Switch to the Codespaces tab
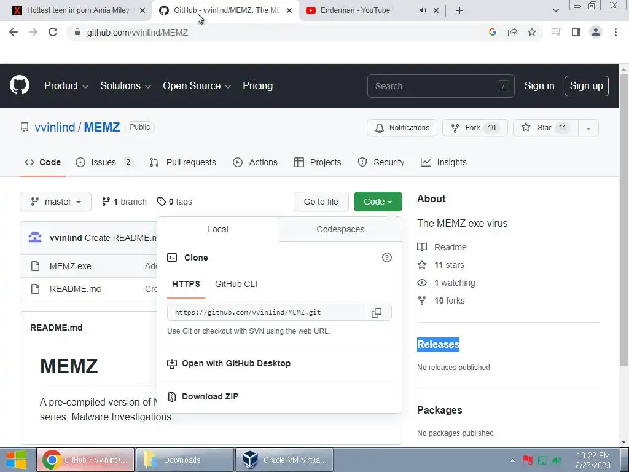The height and width of the screenshot is (472, 629). (x=340, y=229)
